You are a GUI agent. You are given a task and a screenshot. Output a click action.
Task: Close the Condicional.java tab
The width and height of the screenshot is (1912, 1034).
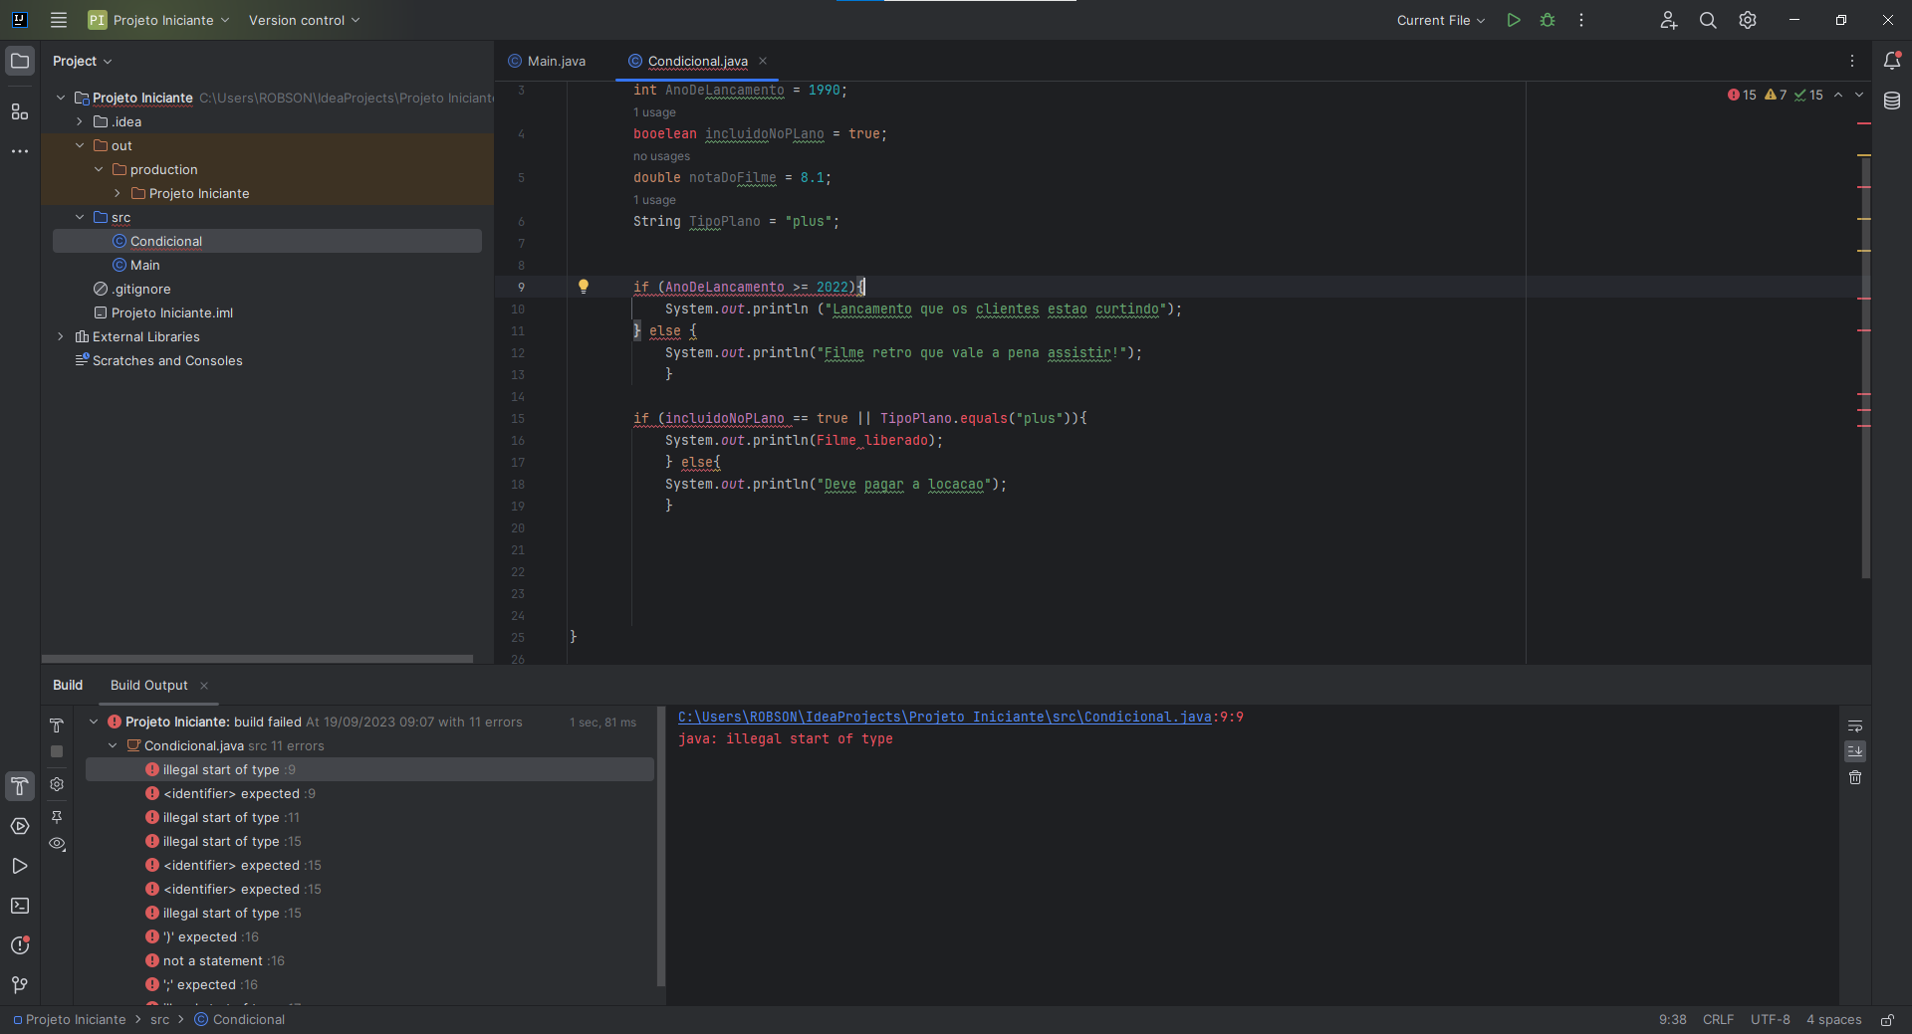[x=763, y=61]
